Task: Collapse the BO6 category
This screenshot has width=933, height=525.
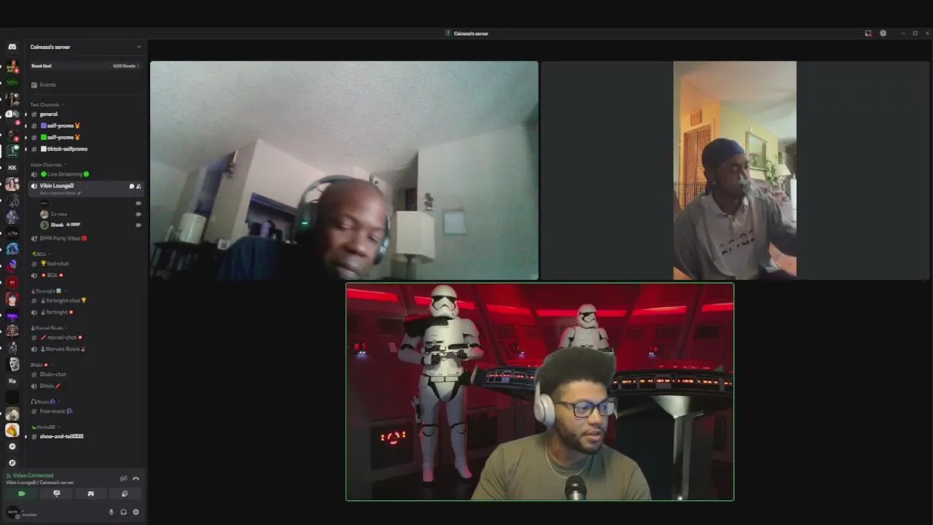Action: pos(41,254)
